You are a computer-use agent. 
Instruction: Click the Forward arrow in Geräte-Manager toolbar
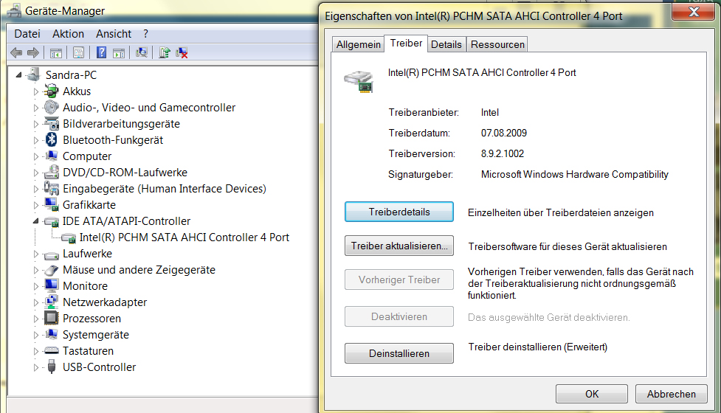[x=32, y=53]
